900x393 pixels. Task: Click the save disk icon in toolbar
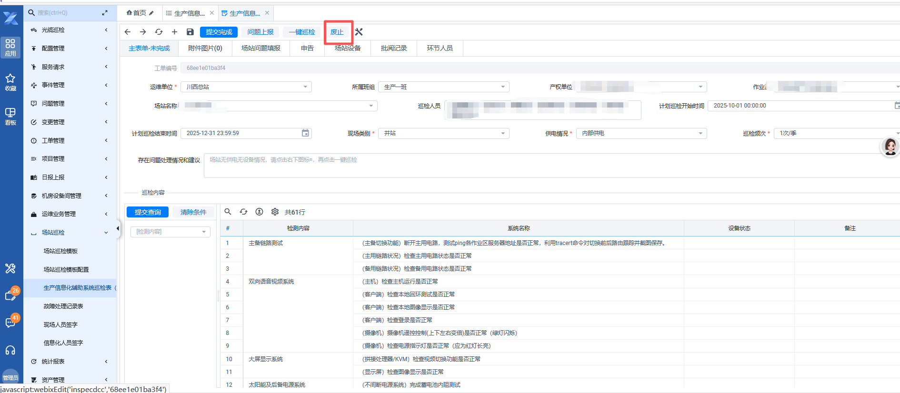point(190,32)
